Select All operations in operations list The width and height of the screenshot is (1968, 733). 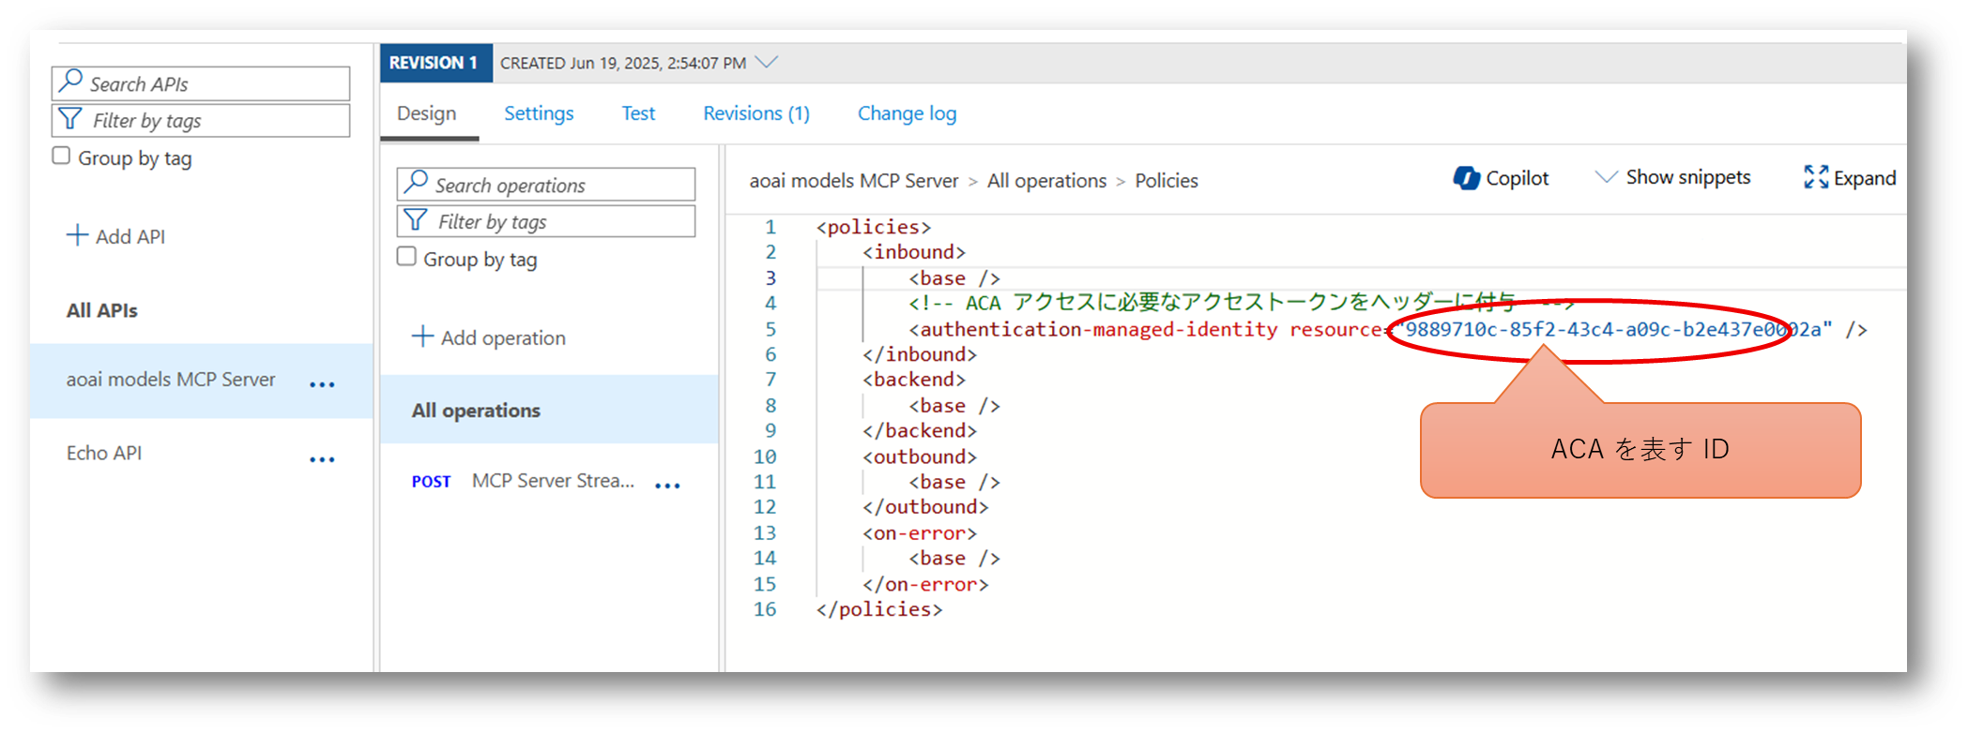549,410
